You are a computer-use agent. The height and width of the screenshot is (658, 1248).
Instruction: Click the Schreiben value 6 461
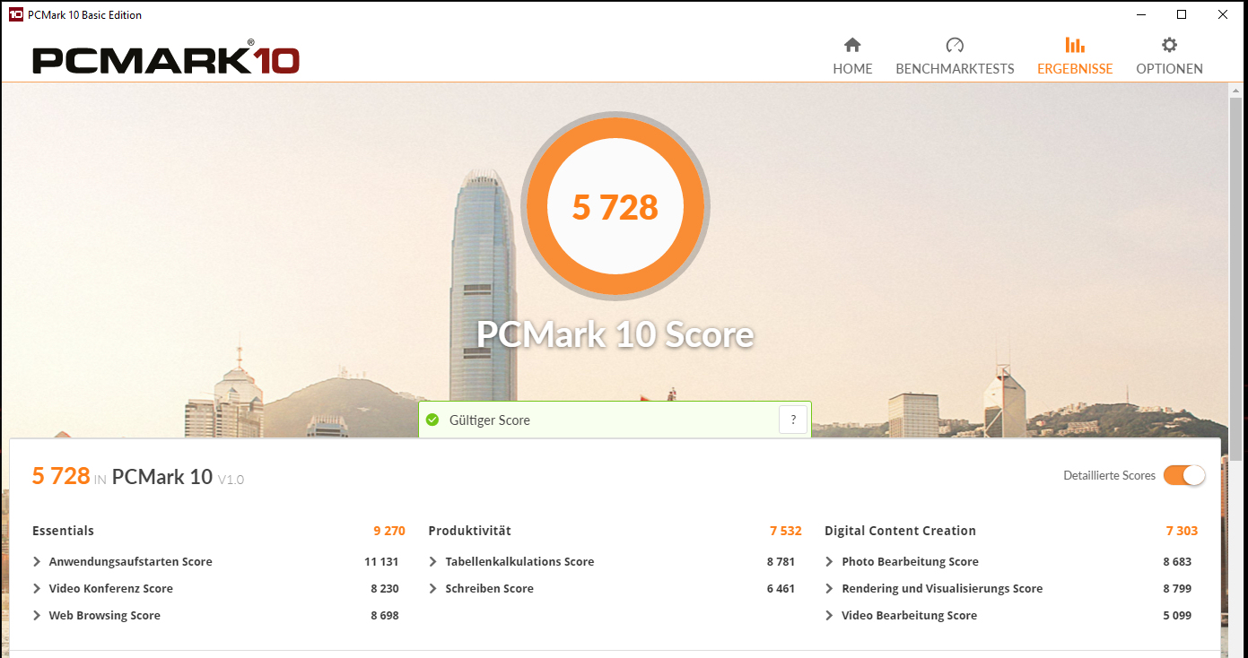(x=781, y=589)
